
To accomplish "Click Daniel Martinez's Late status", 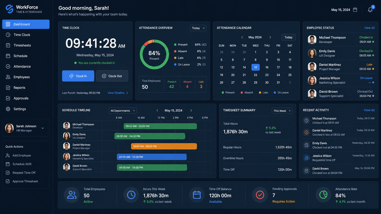I will (x=370, y=65).
